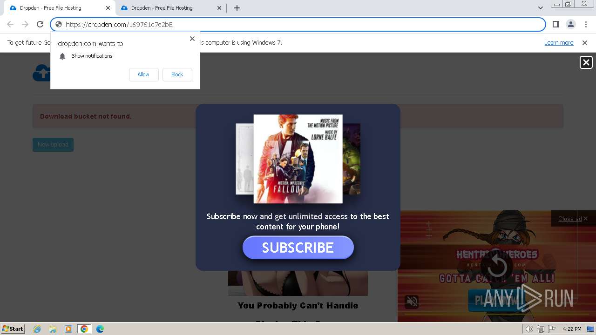This screenshot has height=335, width=596.
Task: Open the system volume control
Action: [x=529, y=329]
